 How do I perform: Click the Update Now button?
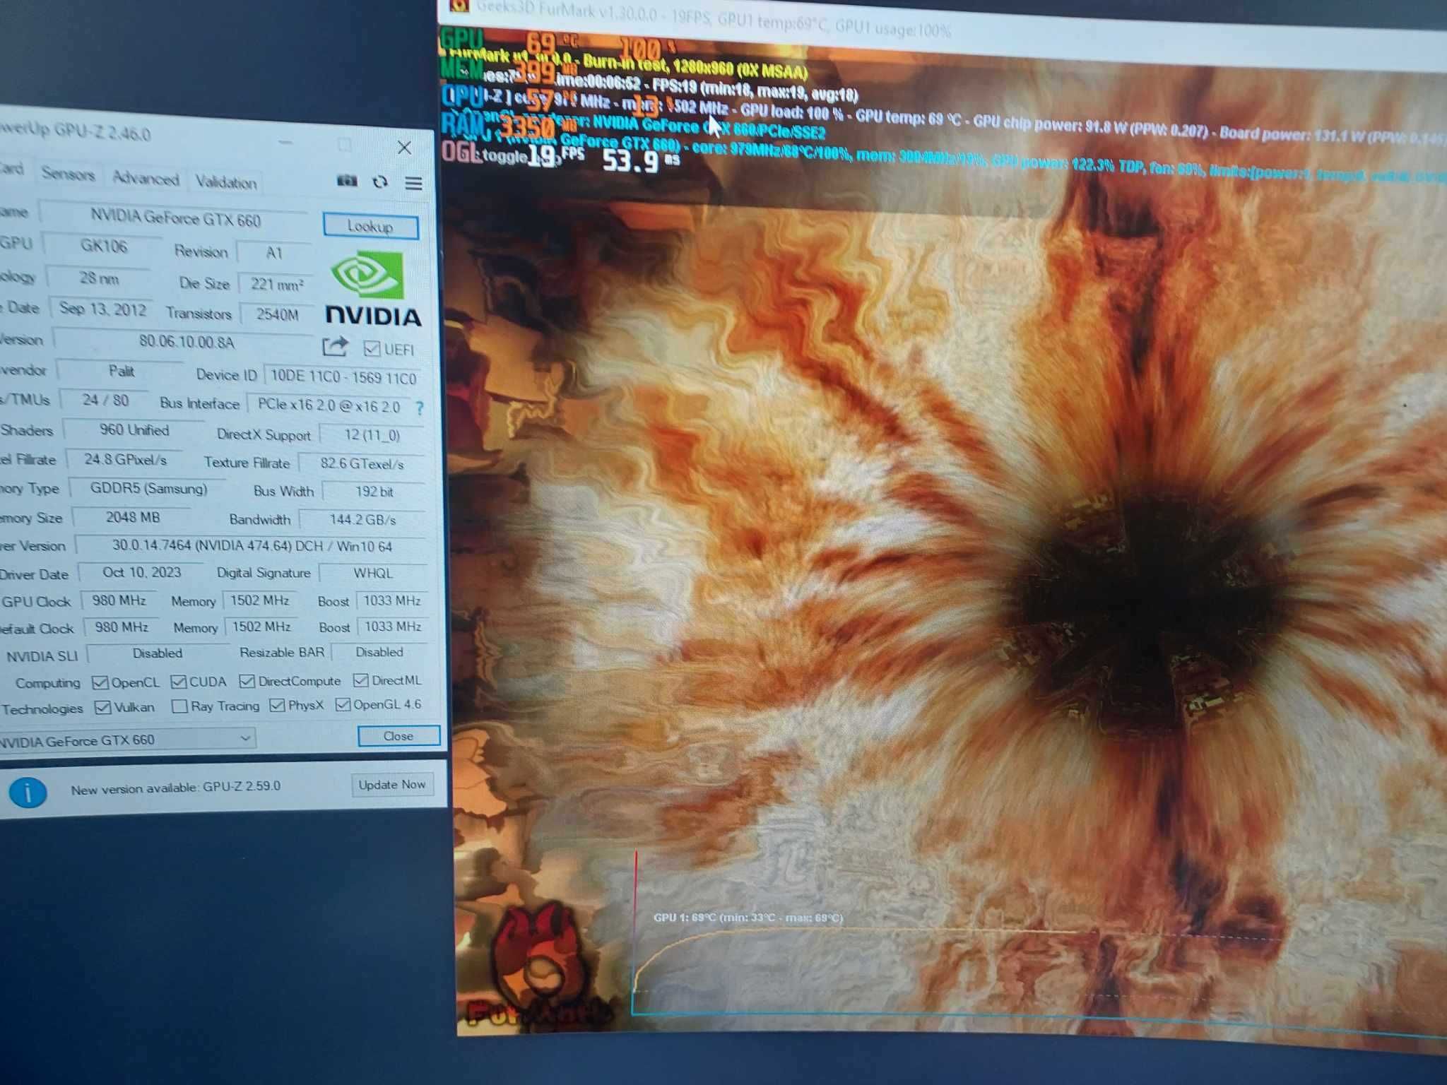[x=391, y=785]
